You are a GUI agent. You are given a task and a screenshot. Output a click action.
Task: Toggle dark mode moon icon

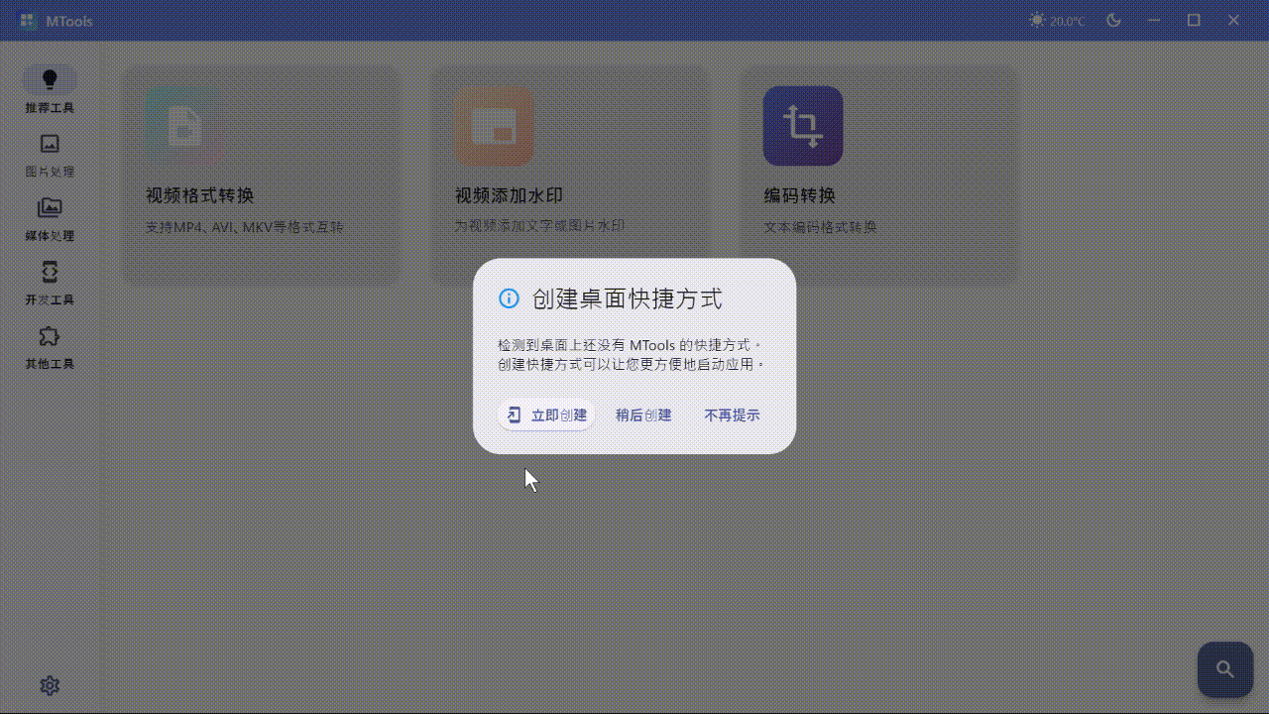[x=1113, y=20]
